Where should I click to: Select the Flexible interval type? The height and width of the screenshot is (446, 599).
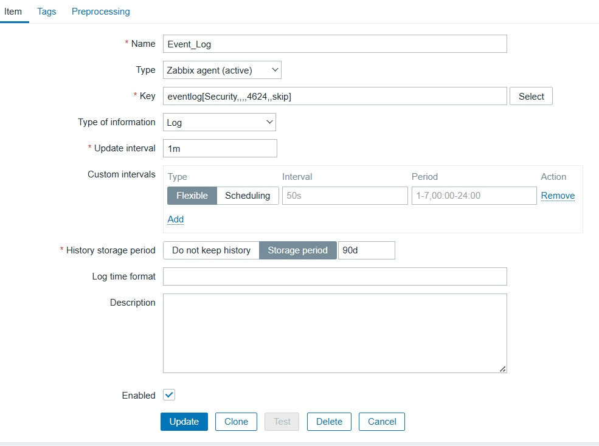192,196
